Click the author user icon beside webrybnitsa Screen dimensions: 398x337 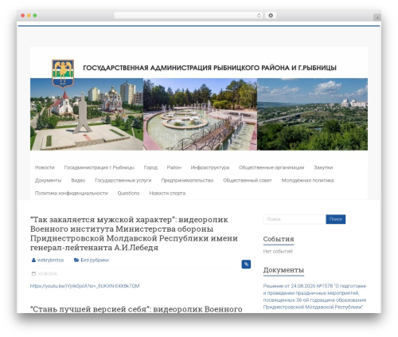(x=33, y=260)
